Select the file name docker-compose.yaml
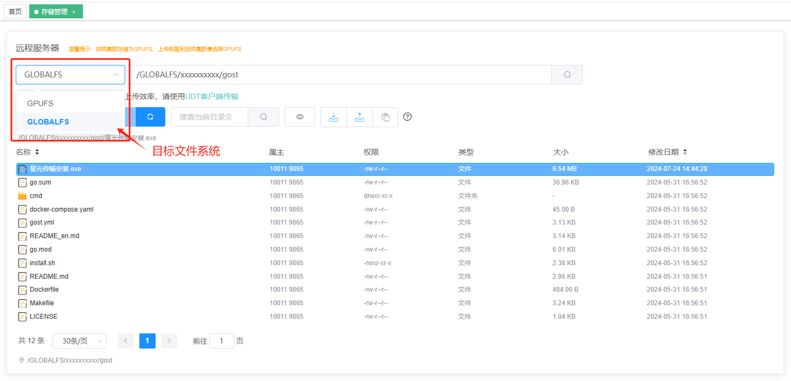Screen dimensions: 791x381 tap(62, 209)
